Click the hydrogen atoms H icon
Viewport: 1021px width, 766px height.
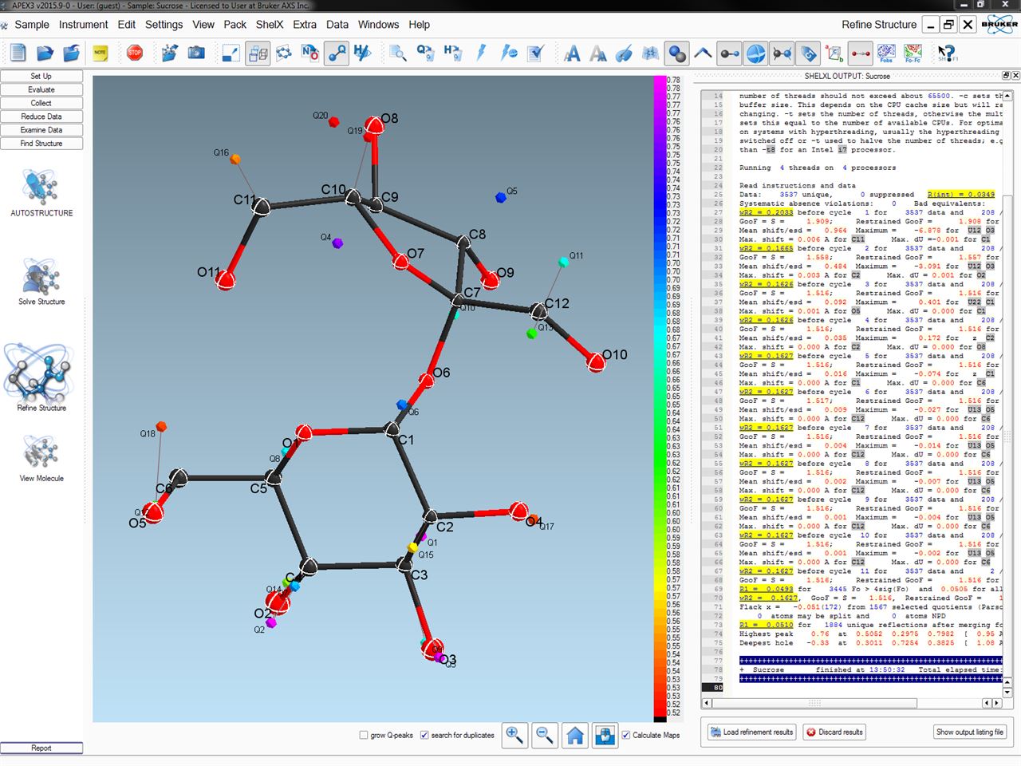[363, 53]
